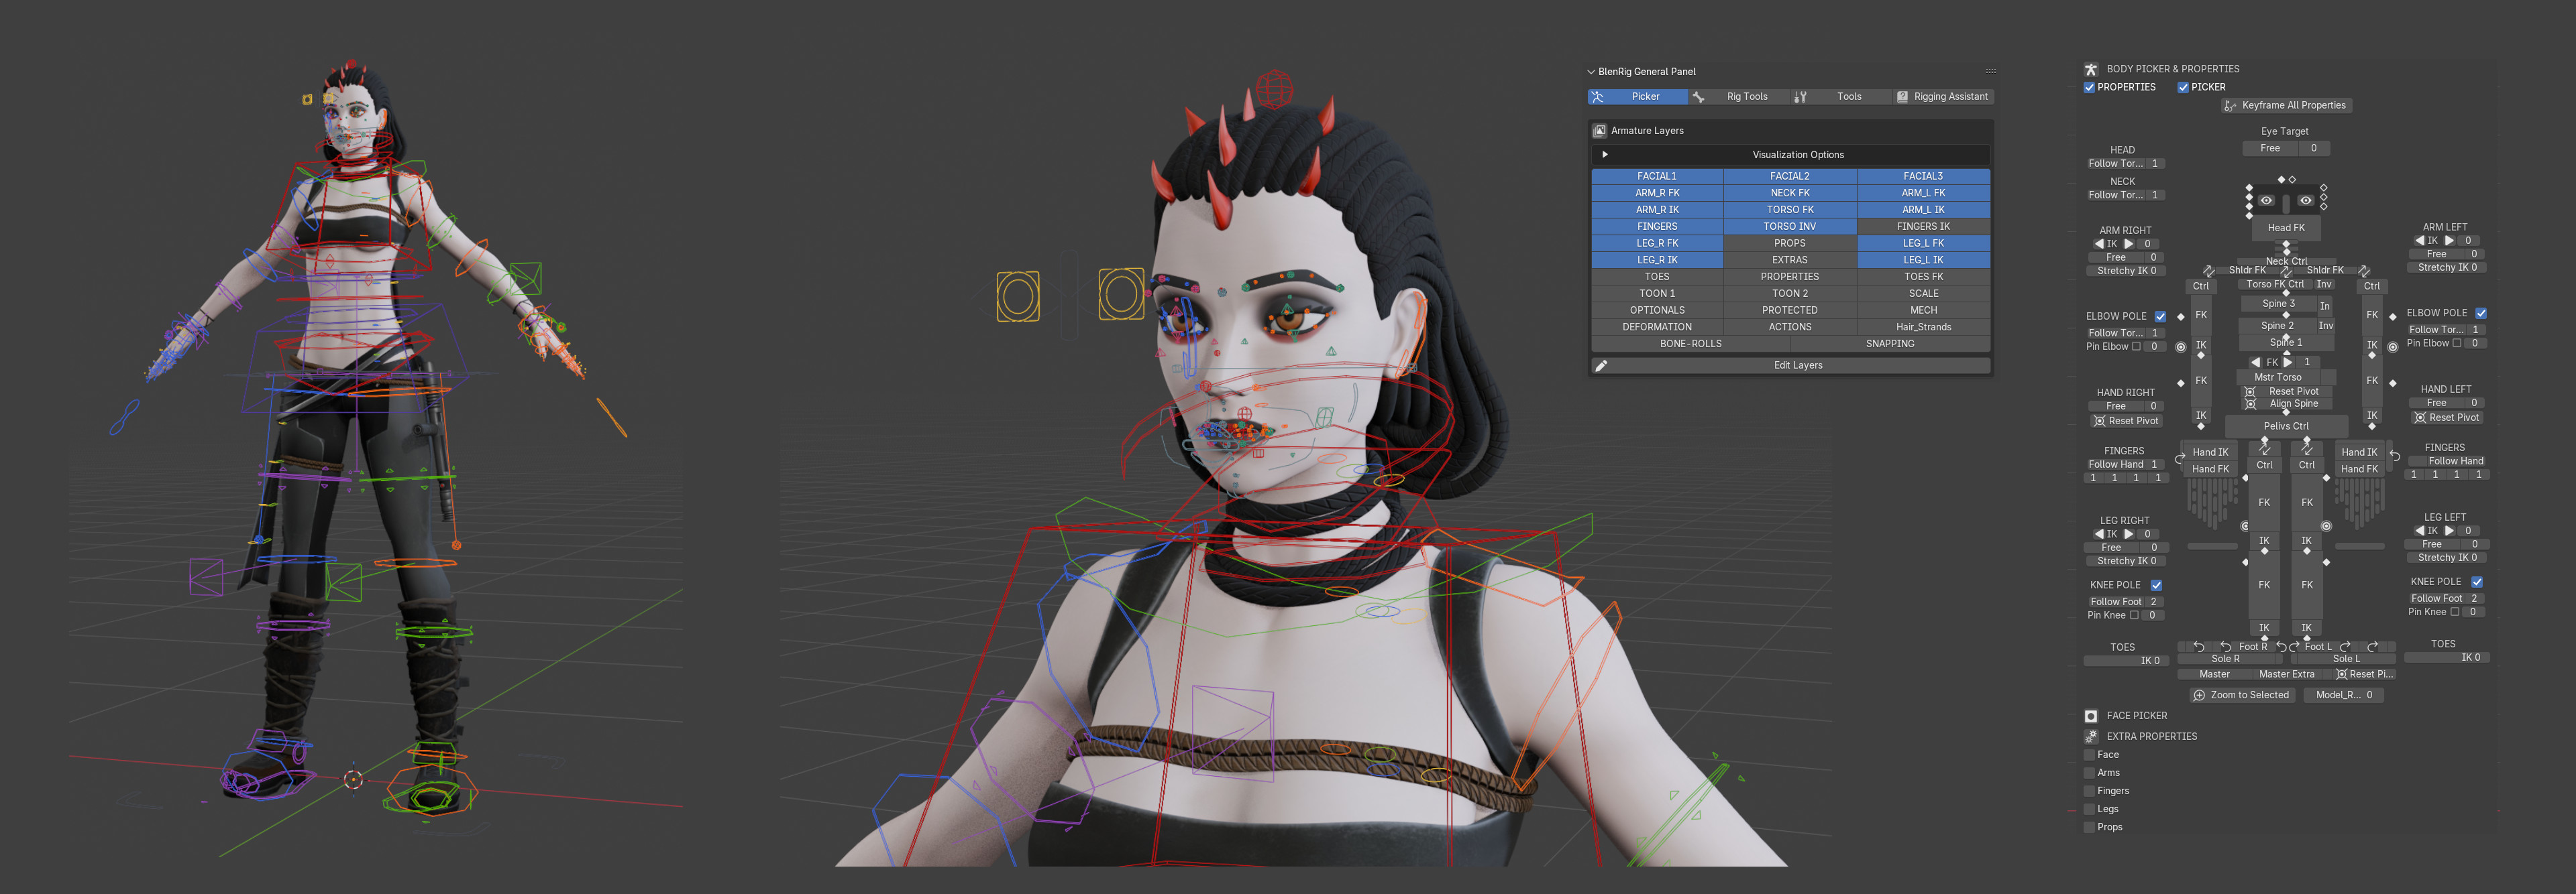Expand the Arms extra properties
Screen dimensions: 2576x894
click(2089, 773)
